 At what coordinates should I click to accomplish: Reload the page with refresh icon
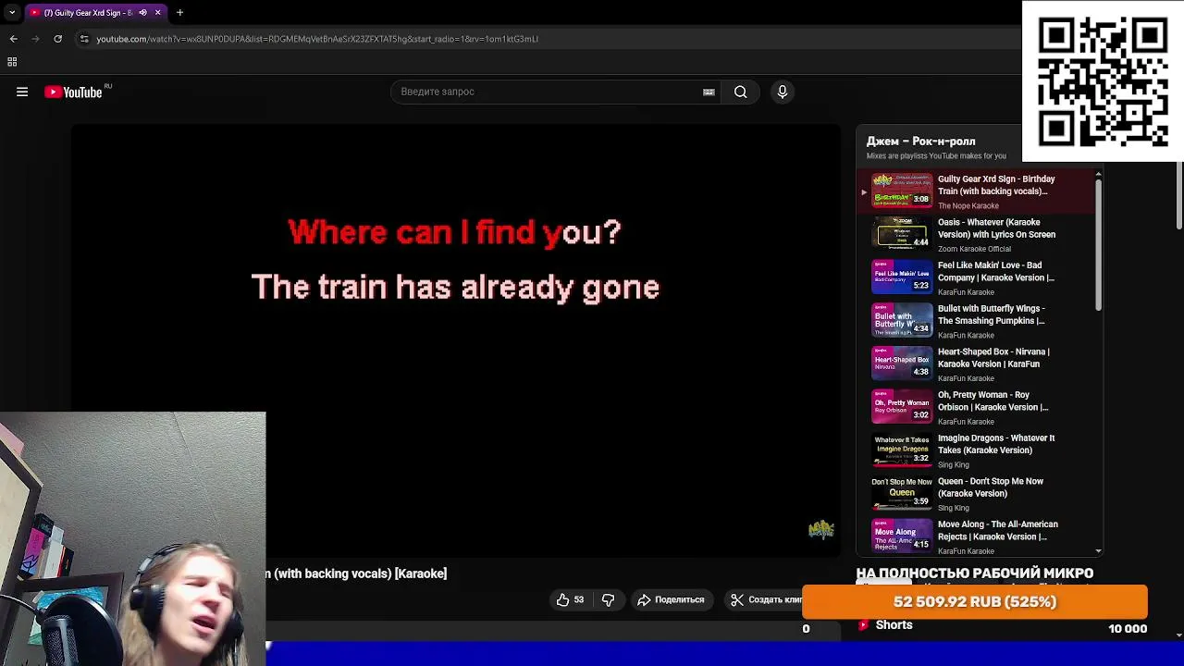pyautogui.click(x=57, y=39)
